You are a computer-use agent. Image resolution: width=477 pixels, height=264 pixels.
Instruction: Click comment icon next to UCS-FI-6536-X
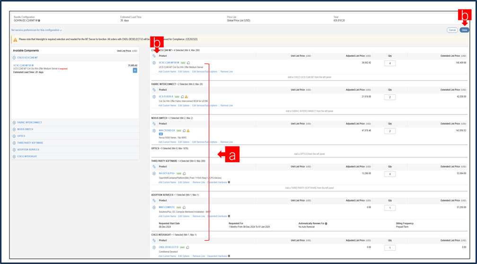[182, 97]
